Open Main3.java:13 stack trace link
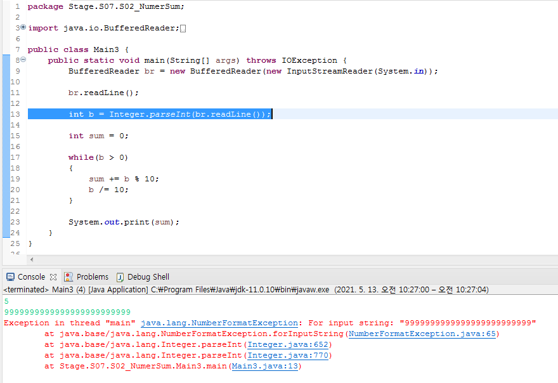The width and height of the screenshot is (558, 383). 265,366
